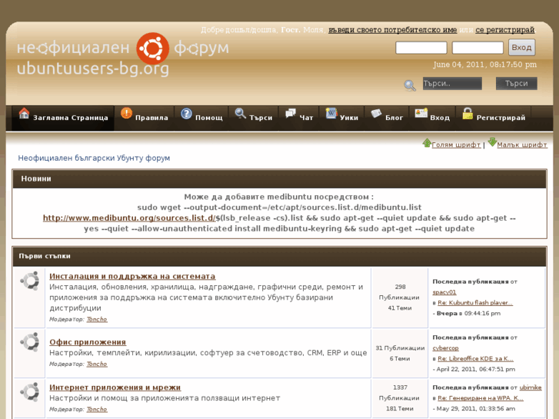Click the blog tag icon next to Блог
This screenshot has width=559, height=419.
point(376,113)
